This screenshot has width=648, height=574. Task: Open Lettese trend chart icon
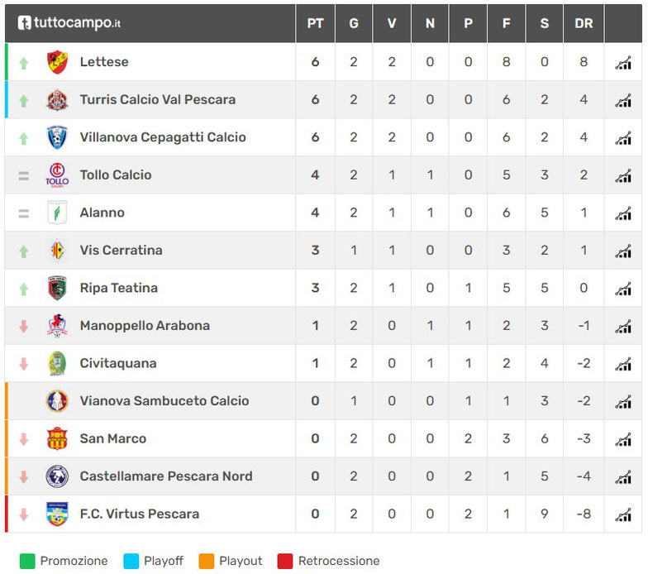[x=622, y=62]
